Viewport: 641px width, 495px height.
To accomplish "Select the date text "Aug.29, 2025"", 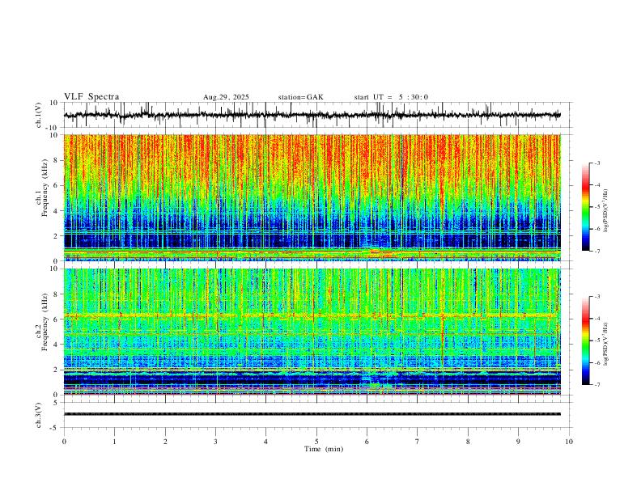I will [226, 97].
